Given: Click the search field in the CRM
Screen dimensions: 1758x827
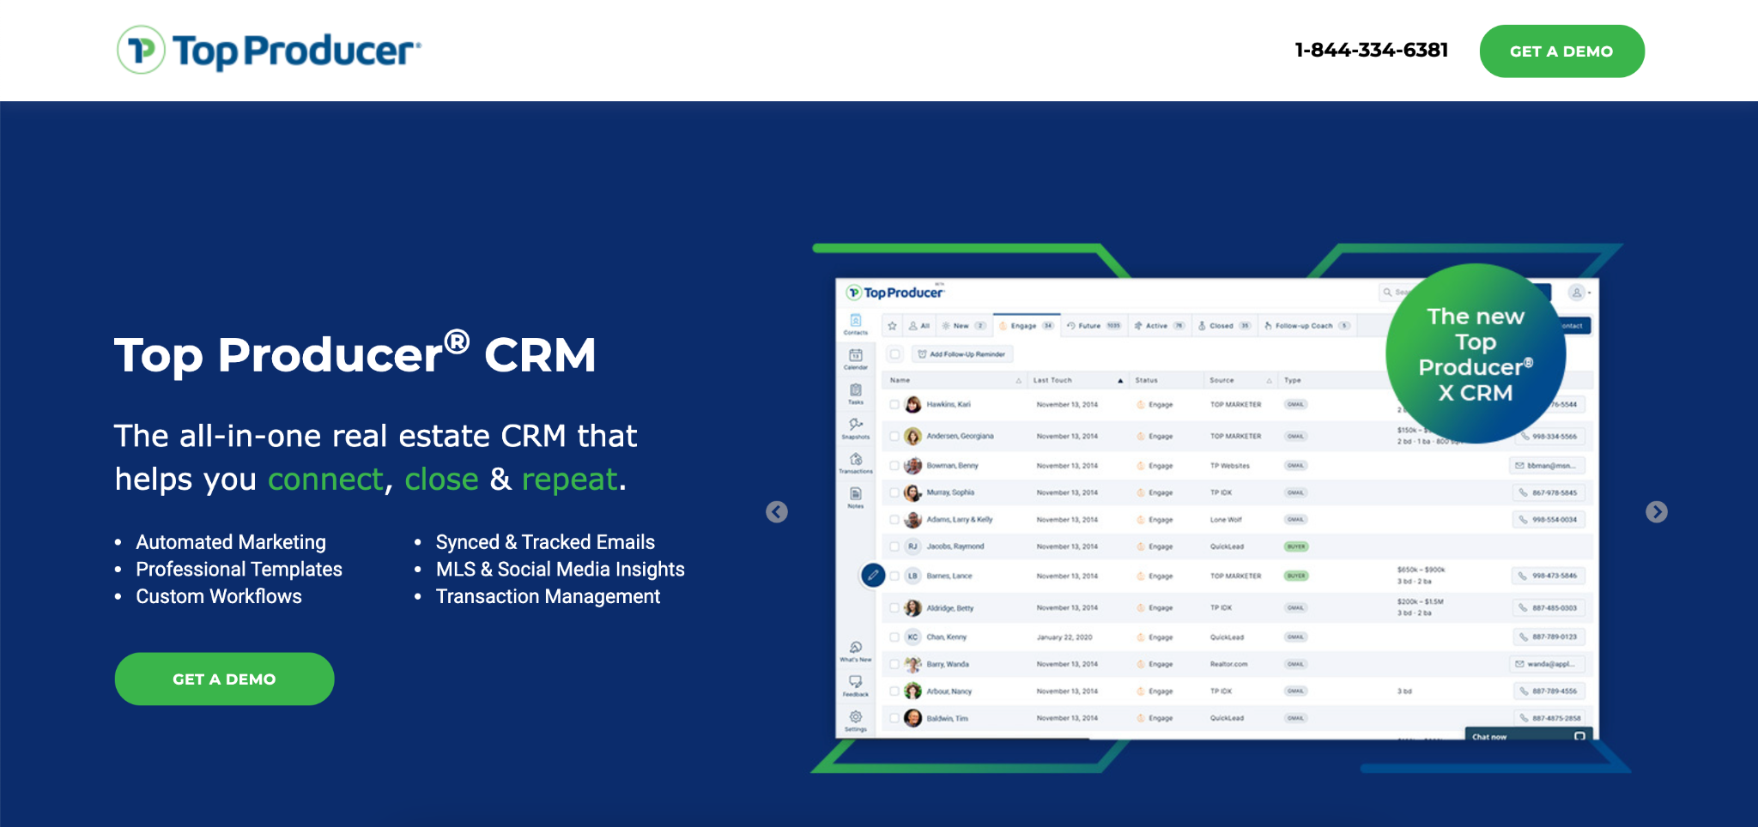Looking at the screenshot, I should click(x=1395, y=293).
